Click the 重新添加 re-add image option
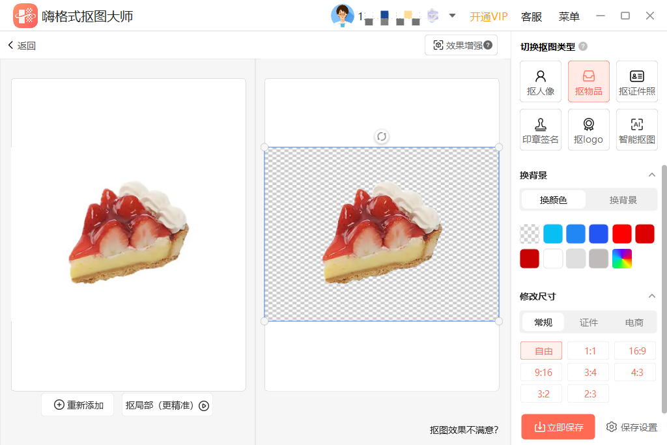This screenshot has height=445, width=667. (x=77, y=405)
